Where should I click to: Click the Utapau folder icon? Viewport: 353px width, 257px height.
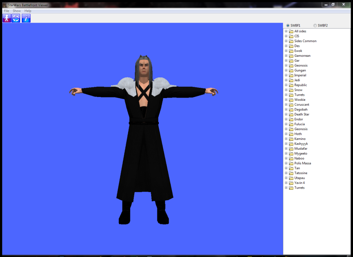tap(291, 178)
